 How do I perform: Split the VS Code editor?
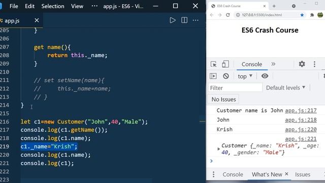click(184, 20)
